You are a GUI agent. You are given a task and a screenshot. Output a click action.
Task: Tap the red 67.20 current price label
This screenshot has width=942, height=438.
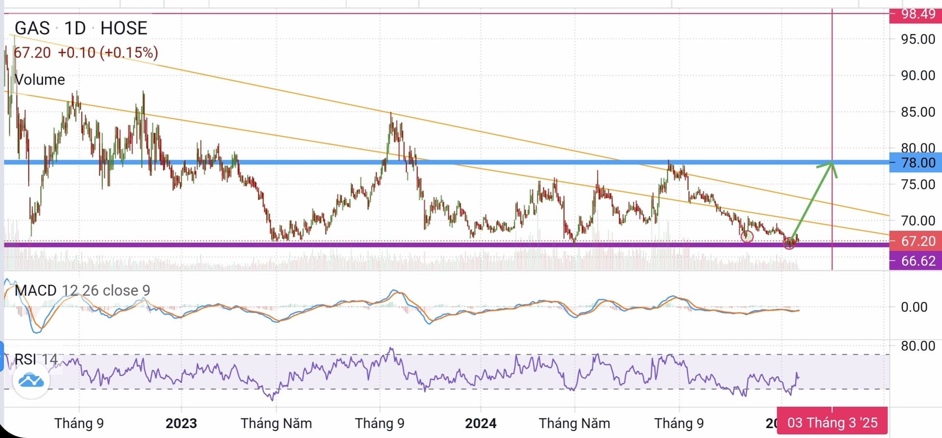point(916,241)
